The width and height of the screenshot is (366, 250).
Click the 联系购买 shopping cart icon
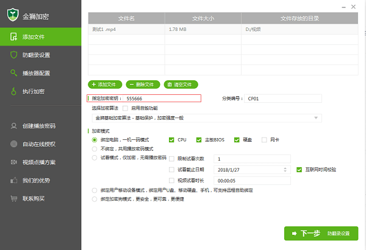point(14,198)
